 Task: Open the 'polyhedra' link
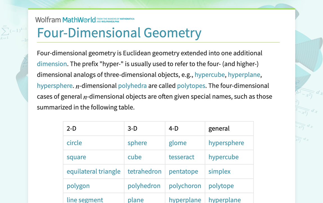[x=133, y=86]
